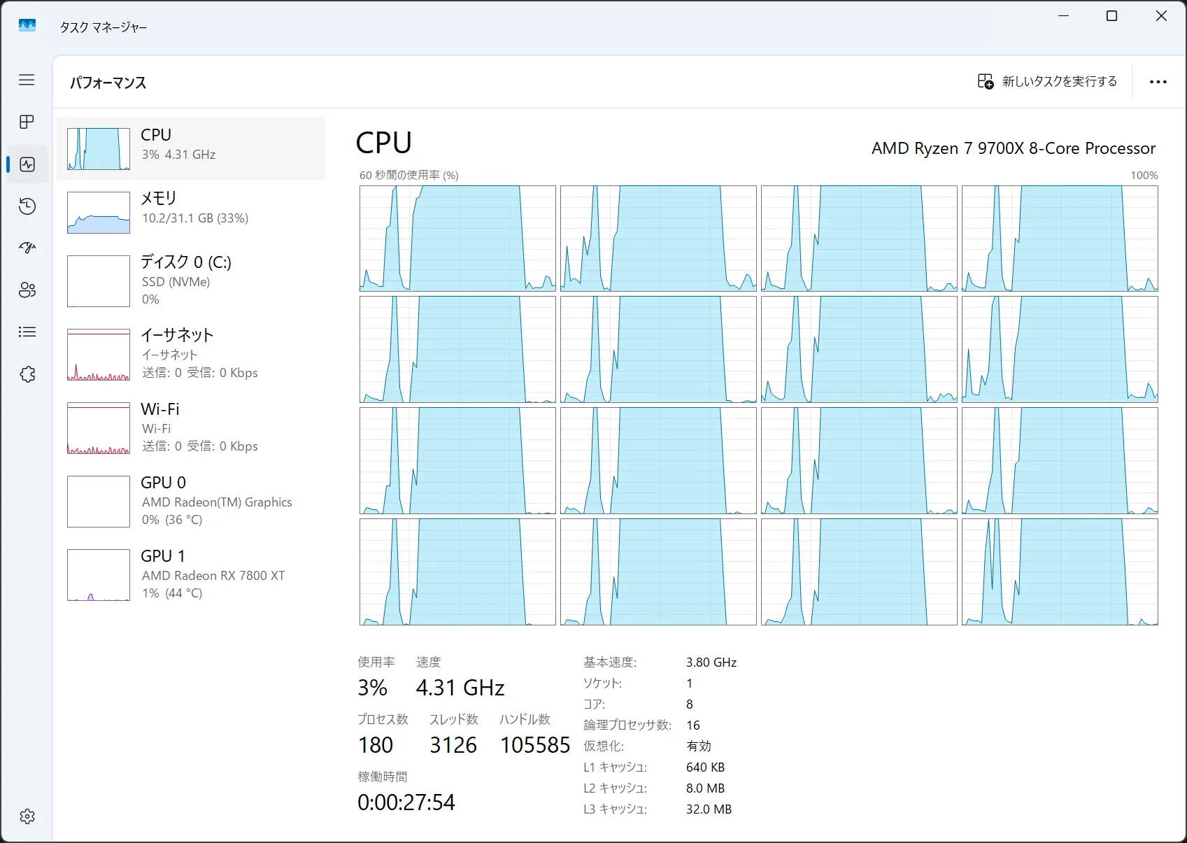This screenshot has height=843, width=1187.
Task: Open the Users page icon
Action: [27, 290]
